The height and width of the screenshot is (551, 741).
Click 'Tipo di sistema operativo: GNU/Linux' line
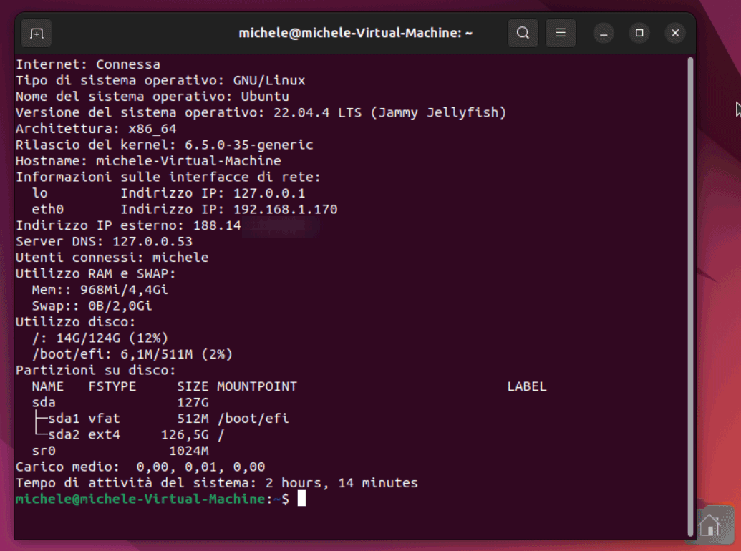pyautogui.click(x=160, y=80)
